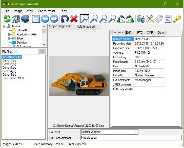184x148 pixels.
Task: Open the Exif Artist dropdown arrow
Action: point(136,132)
